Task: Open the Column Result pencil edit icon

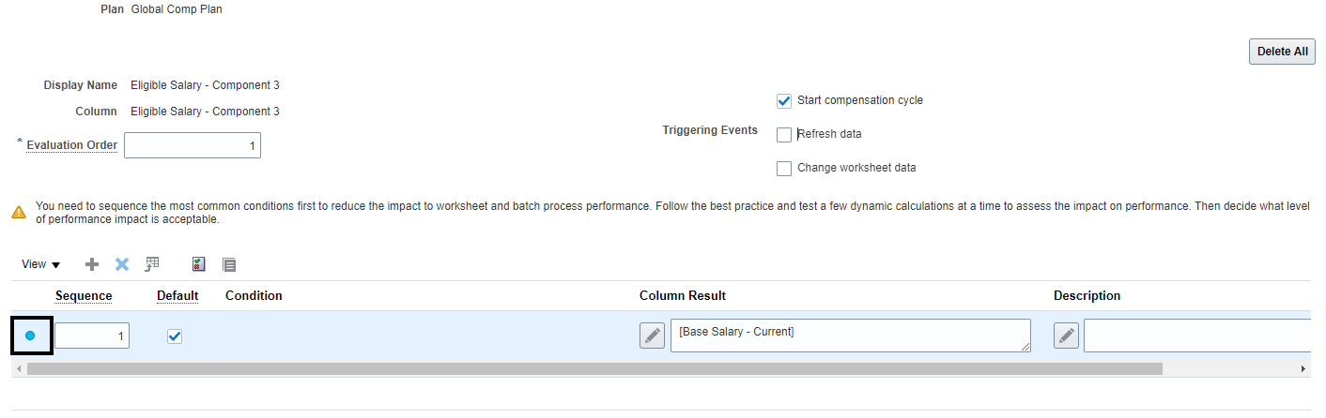Action: click(652, 336)
